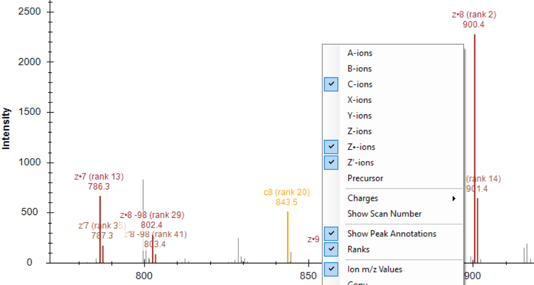534x285 pixels.
Task: Toggle Ion m/z Values off
Action: tap(374, 269)
